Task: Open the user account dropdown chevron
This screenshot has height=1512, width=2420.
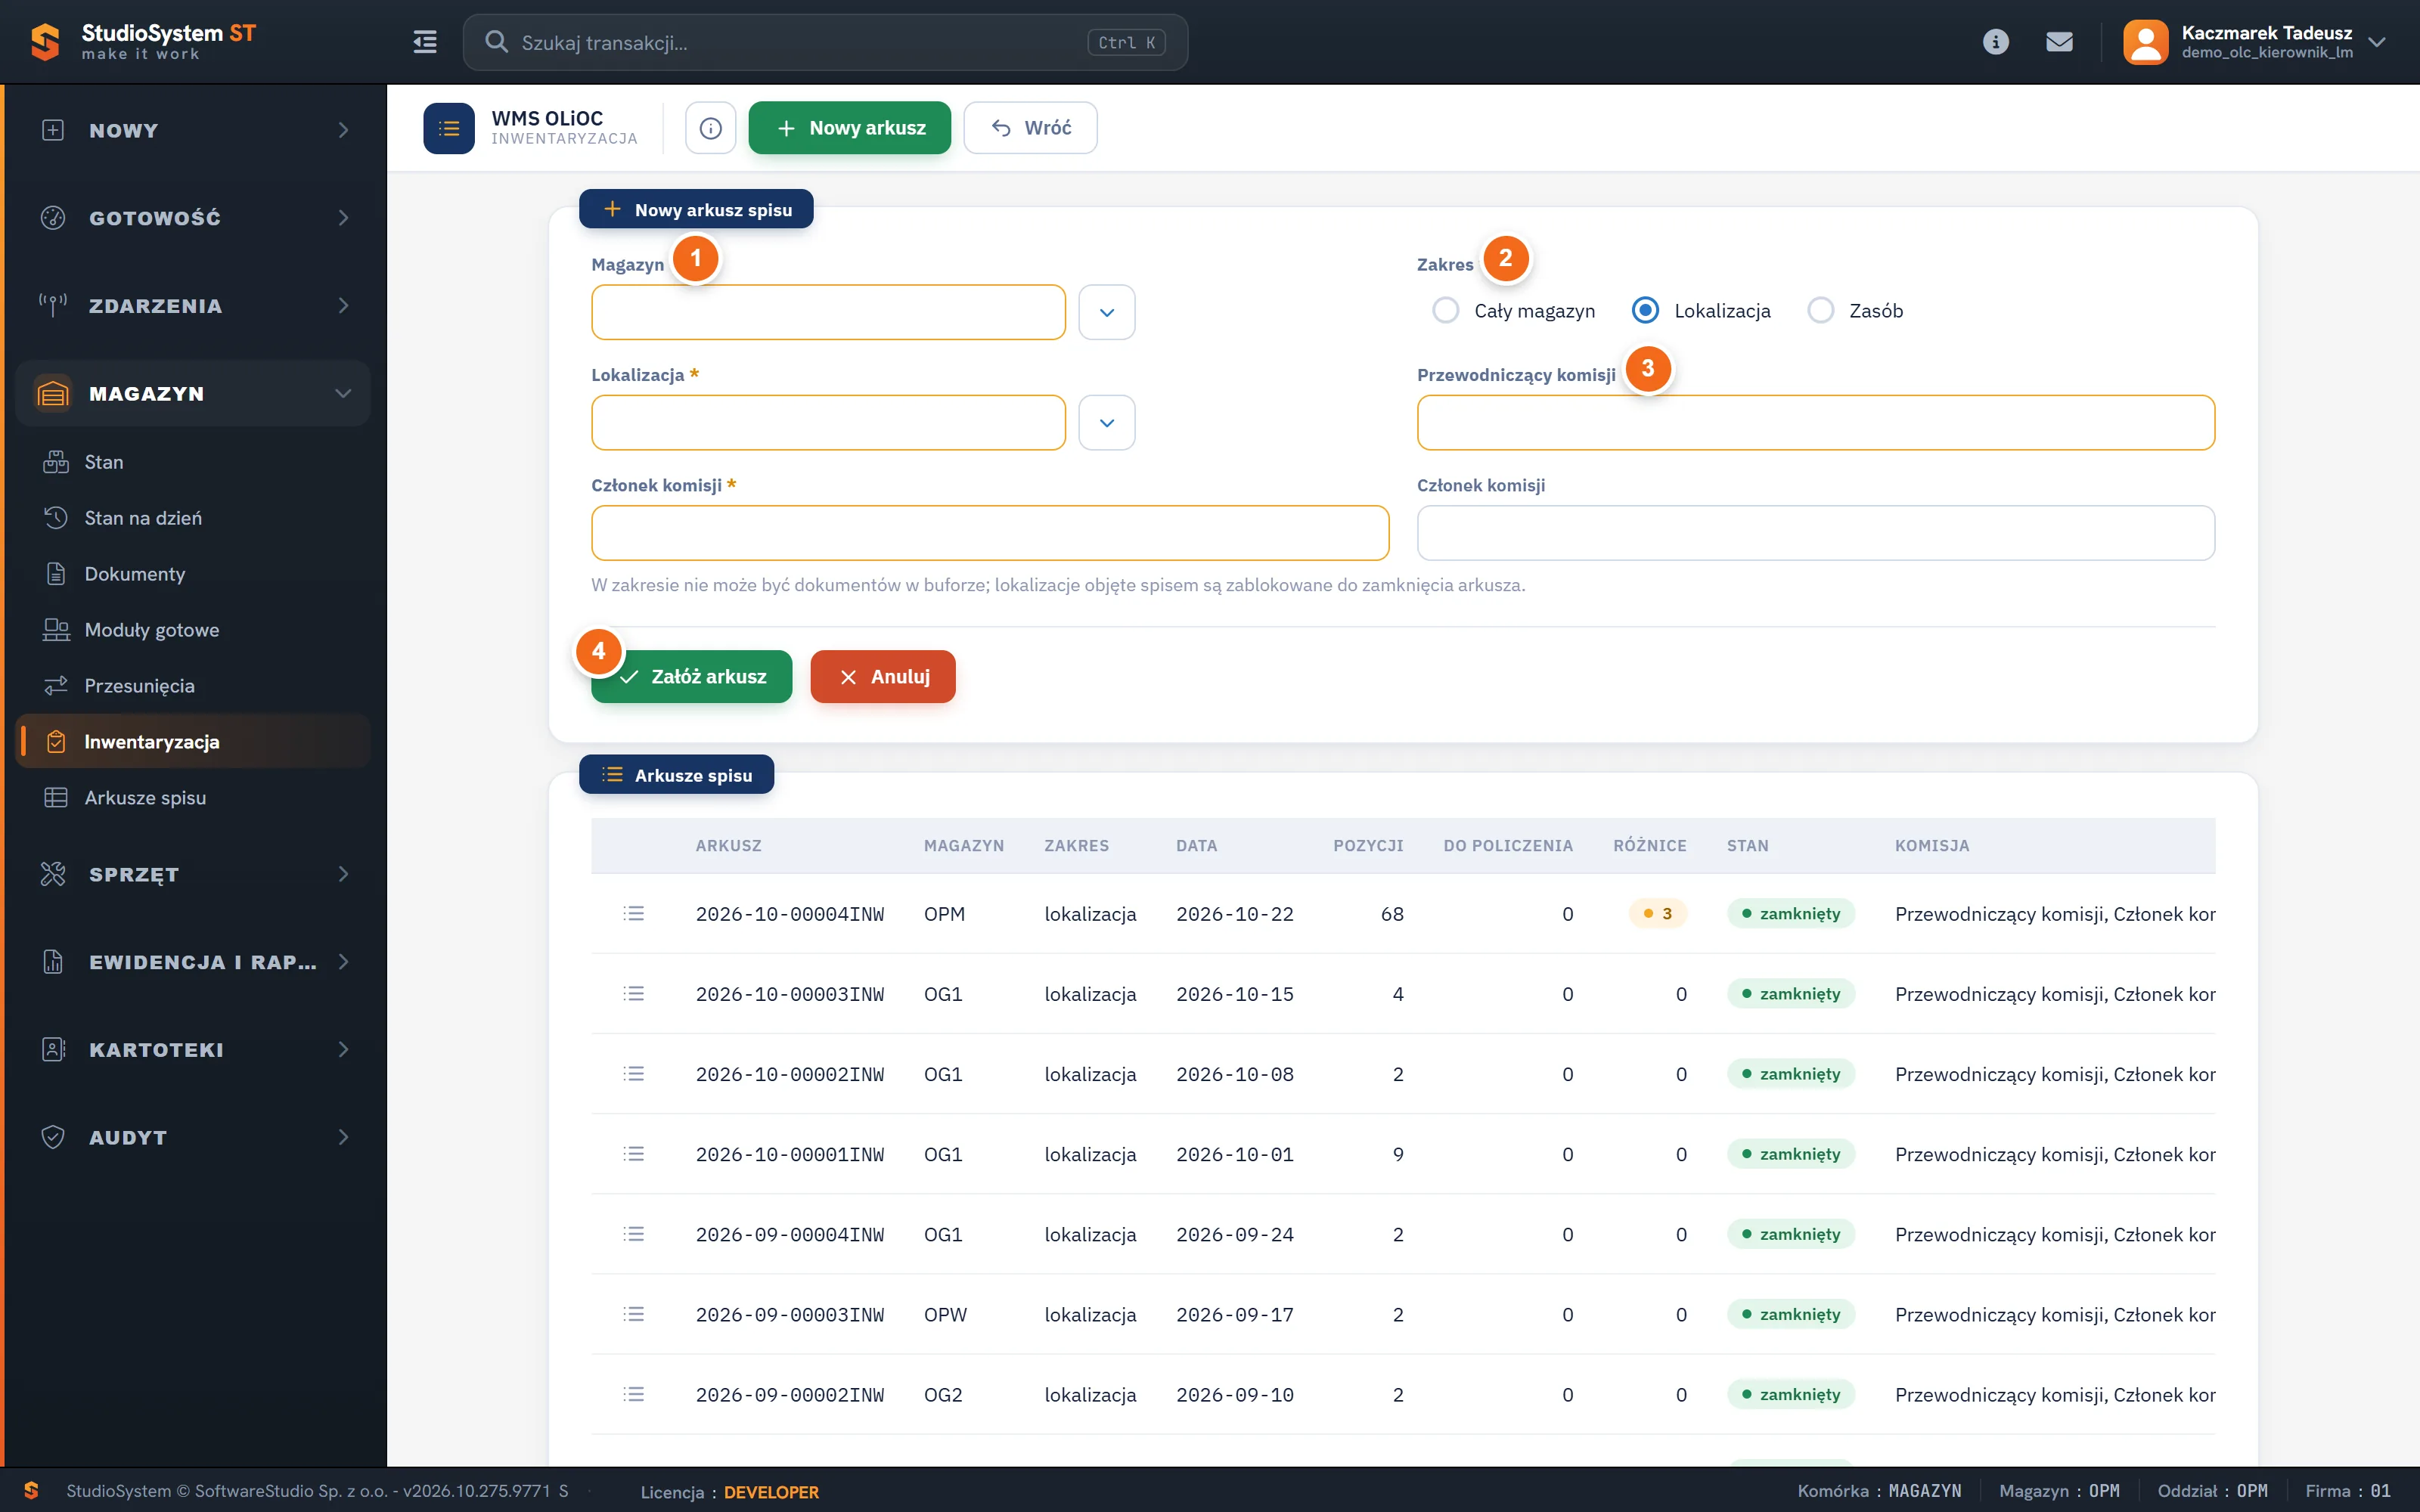Action: tap(2377, 42)
